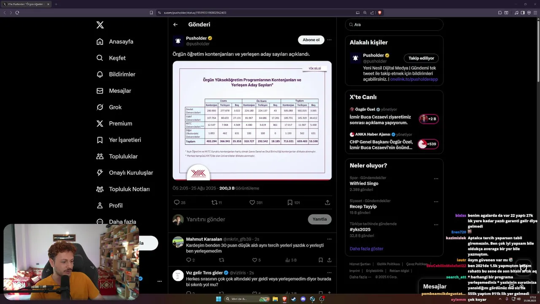The width and height of the screenshot is (540, 304).
Task: Bookmark page icon in address bar
Action: [151, 13]
